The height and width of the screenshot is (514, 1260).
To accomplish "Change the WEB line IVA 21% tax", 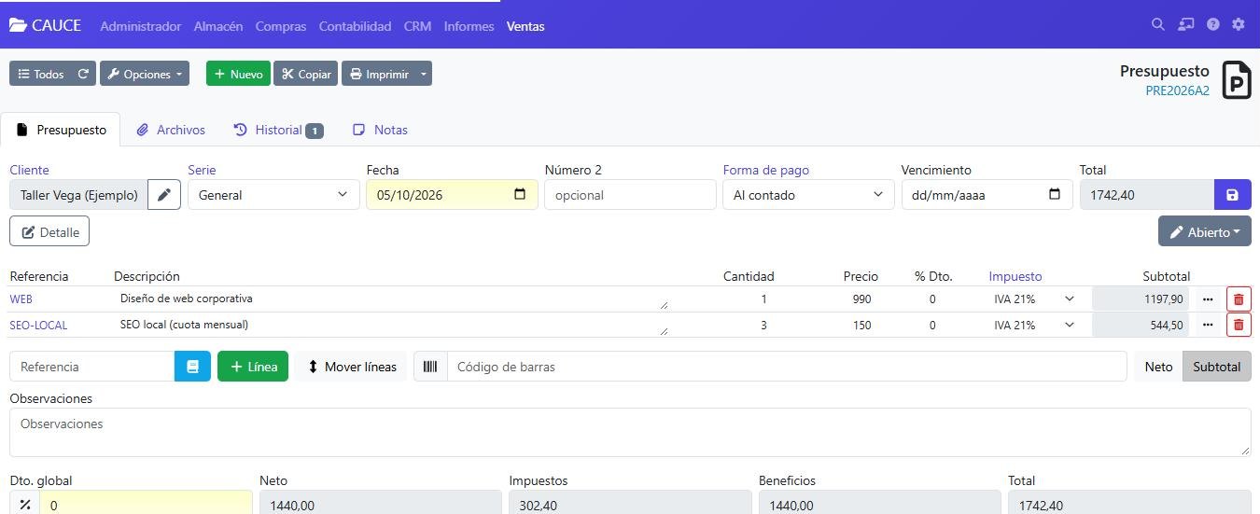I will coord(1034,299).
